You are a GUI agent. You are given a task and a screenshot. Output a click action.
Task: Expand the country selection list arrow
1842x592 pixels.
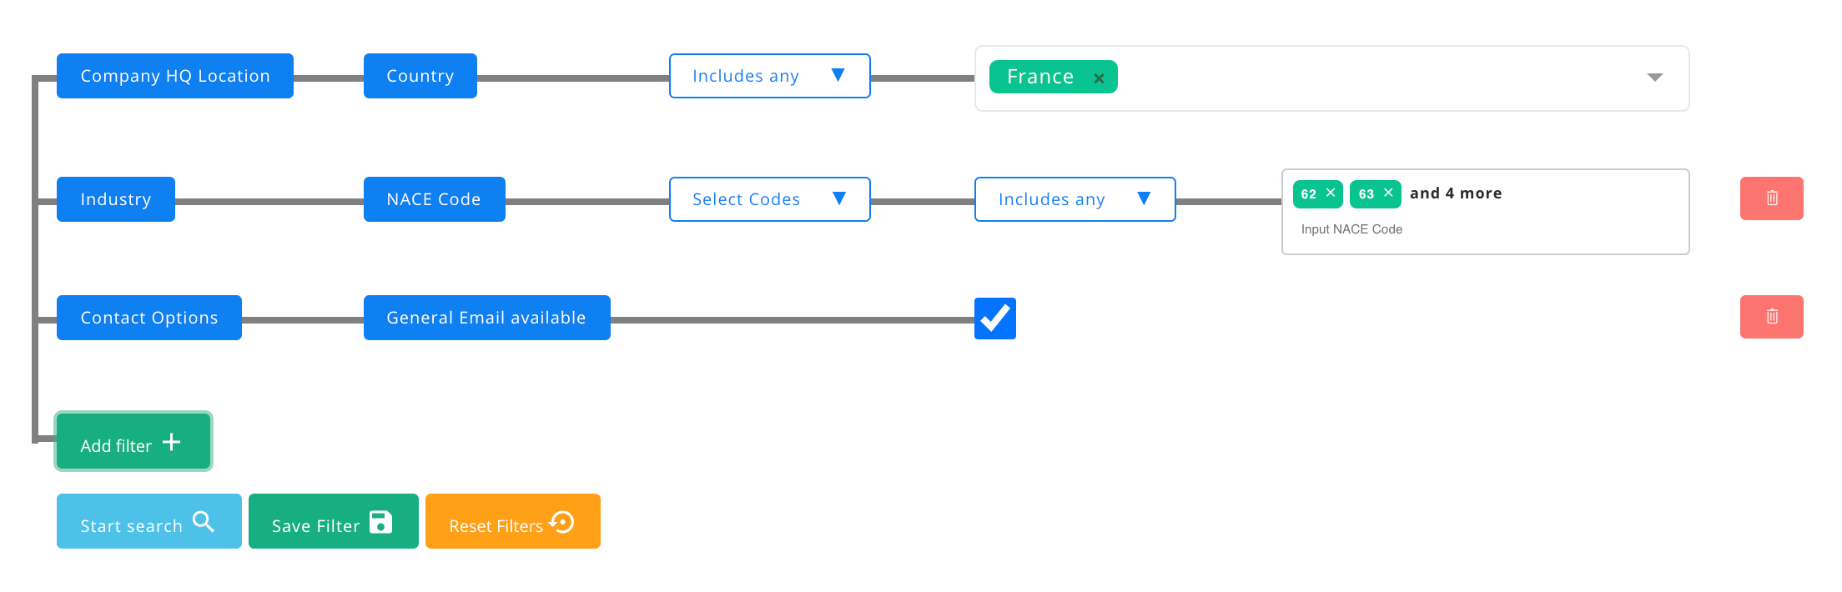click(1654, 78)
